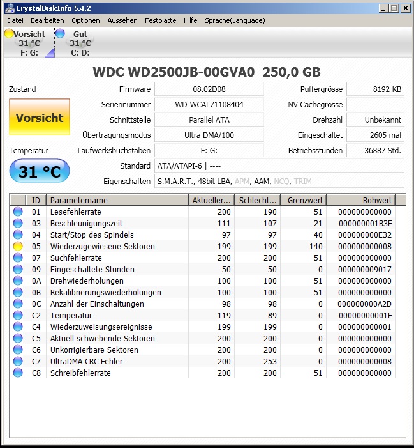Open the Bearbeiten menu
Image resolution: width=414 pixels, height=448 pixels.
pos(47,20)
